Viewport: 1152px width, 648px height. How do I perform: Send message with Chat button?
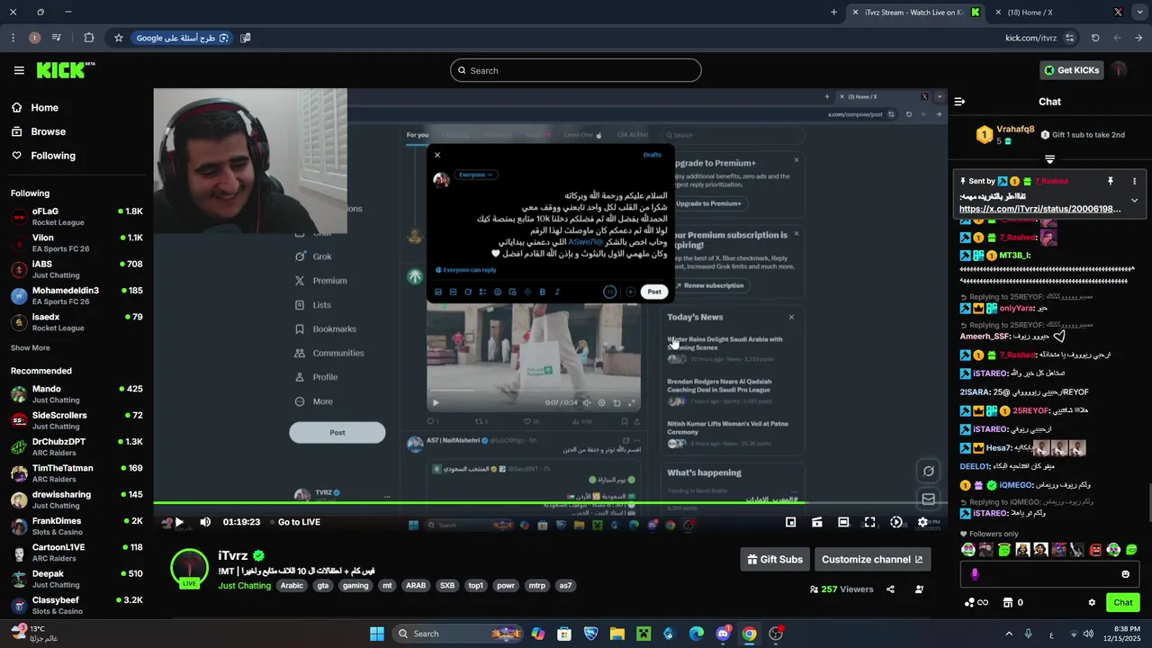point(1123,602)
